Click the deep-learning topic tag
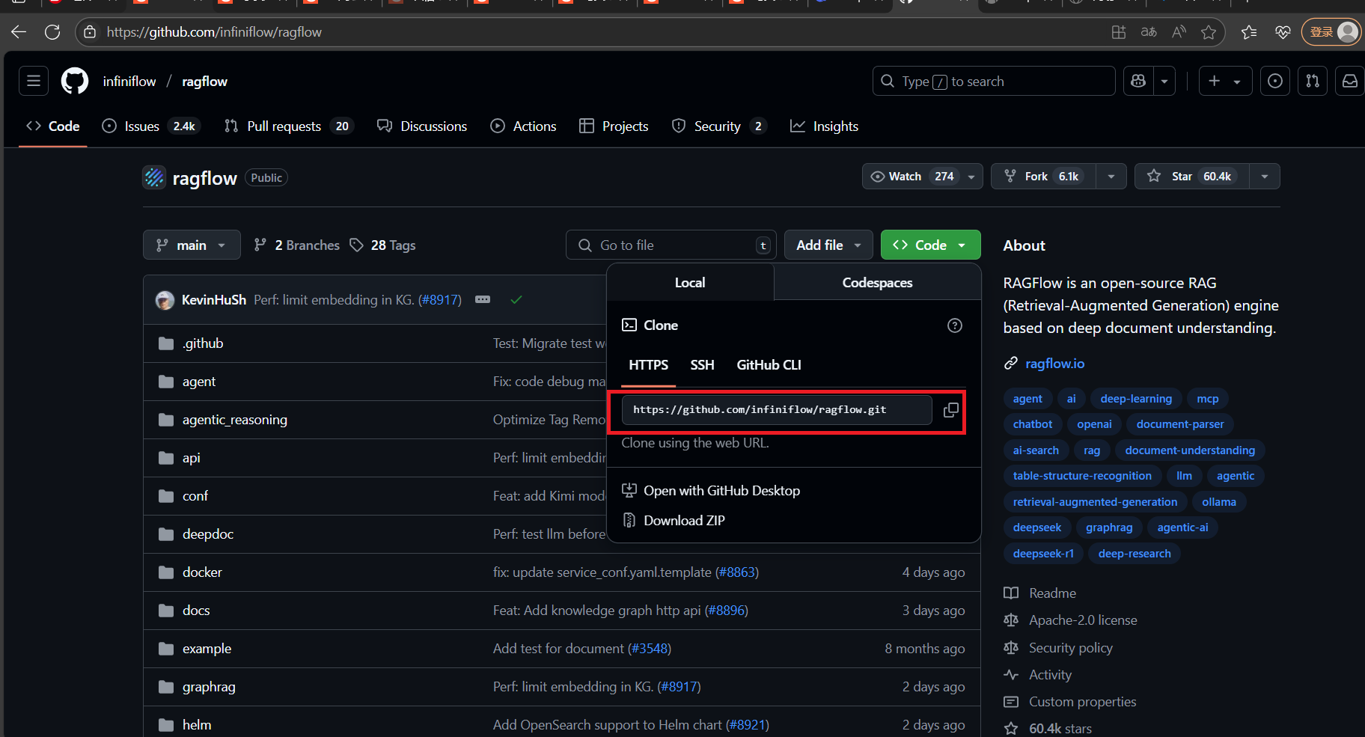 pos(1136,399)
